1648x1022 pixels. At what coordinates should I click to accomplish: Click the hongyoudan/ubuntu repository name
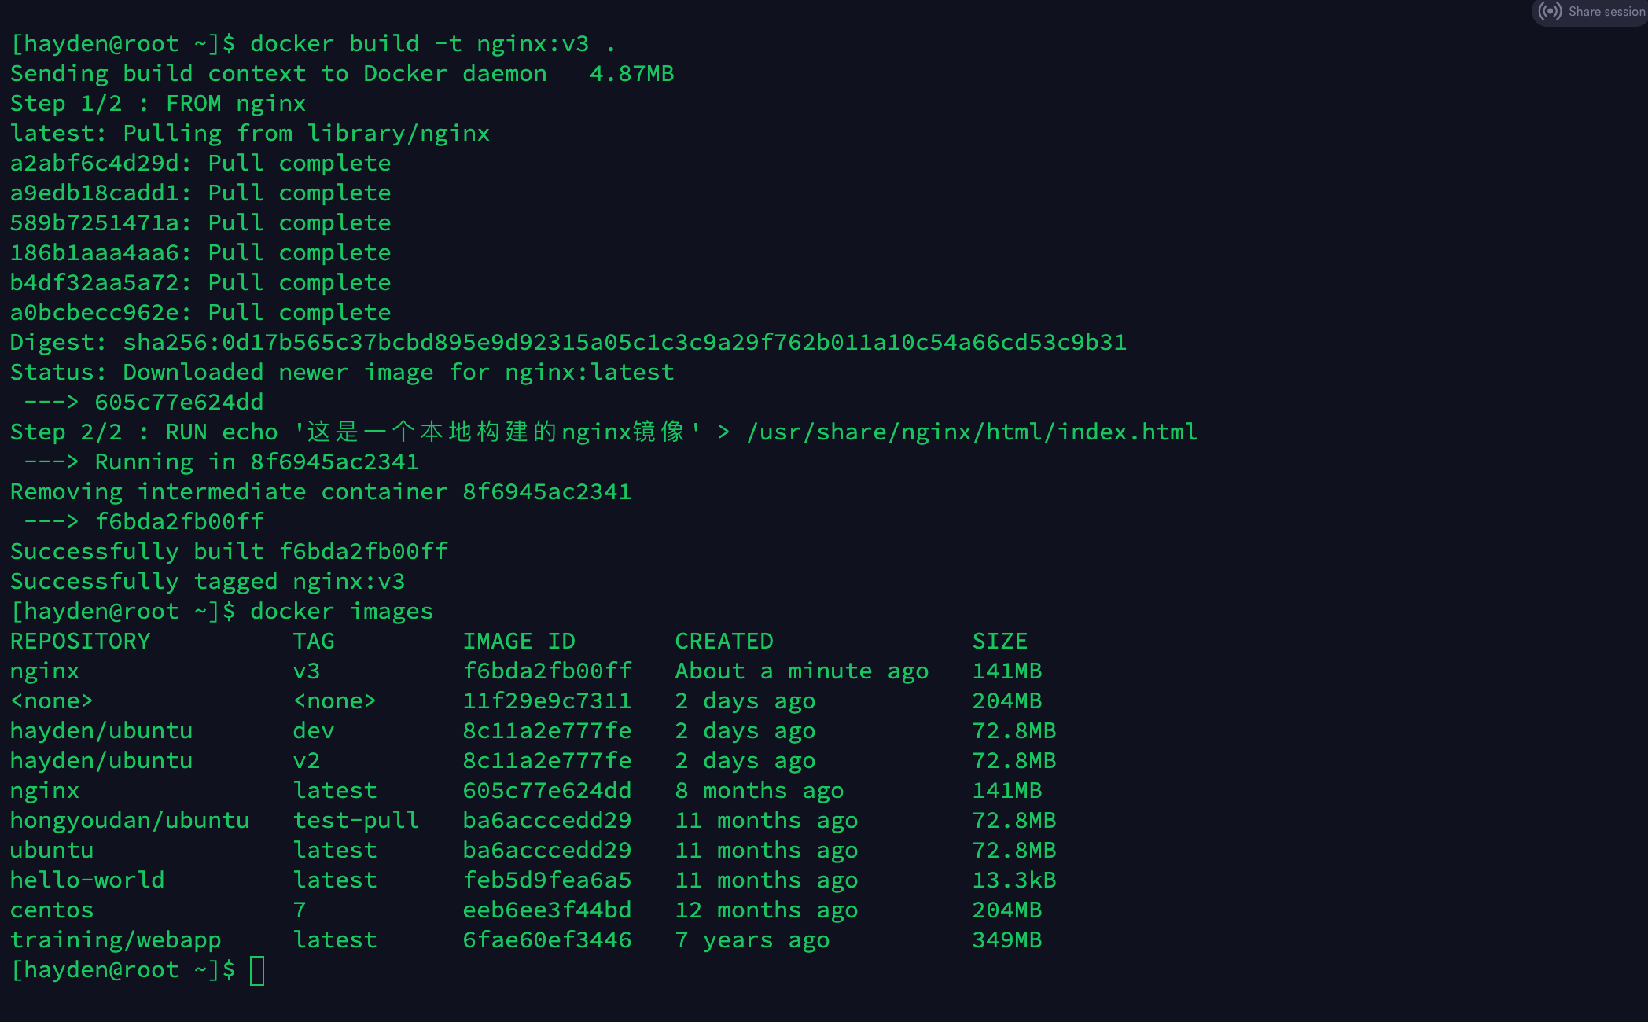coord(130,821)
